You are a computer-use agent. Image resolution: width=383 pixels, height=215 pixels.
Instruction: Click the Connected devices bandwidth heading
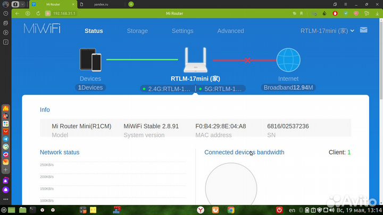pyautogui.click(x=244, y=152)
